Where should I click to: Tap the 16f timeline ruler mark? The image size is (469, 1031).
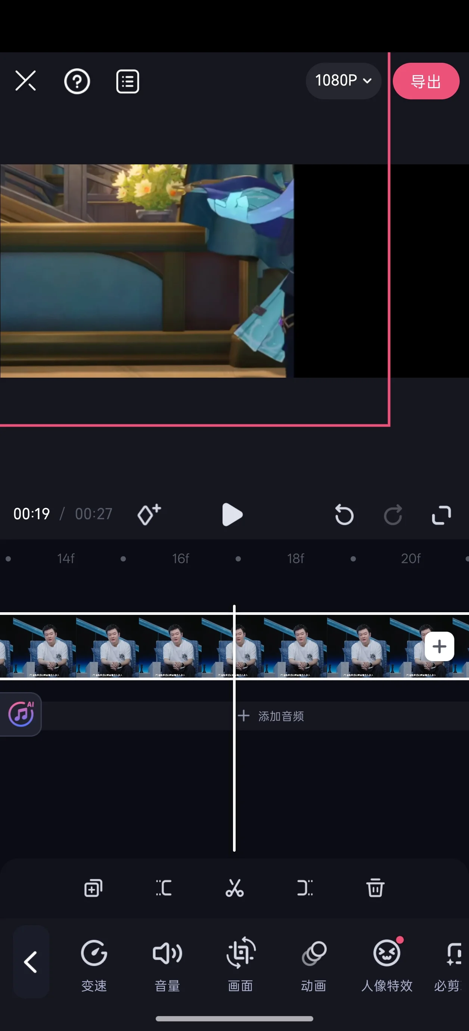click(x=180, y=558)
